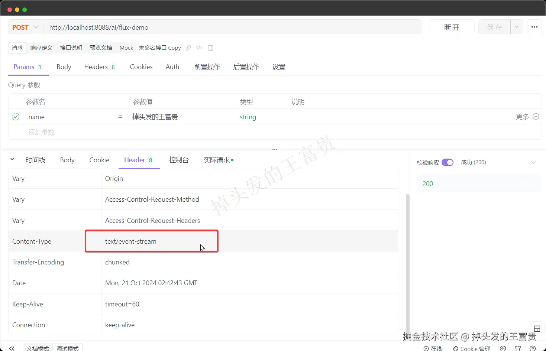Switch to request Headers tab
The height and width of the screenshot is (351, 546).
(x=100, y=67)
